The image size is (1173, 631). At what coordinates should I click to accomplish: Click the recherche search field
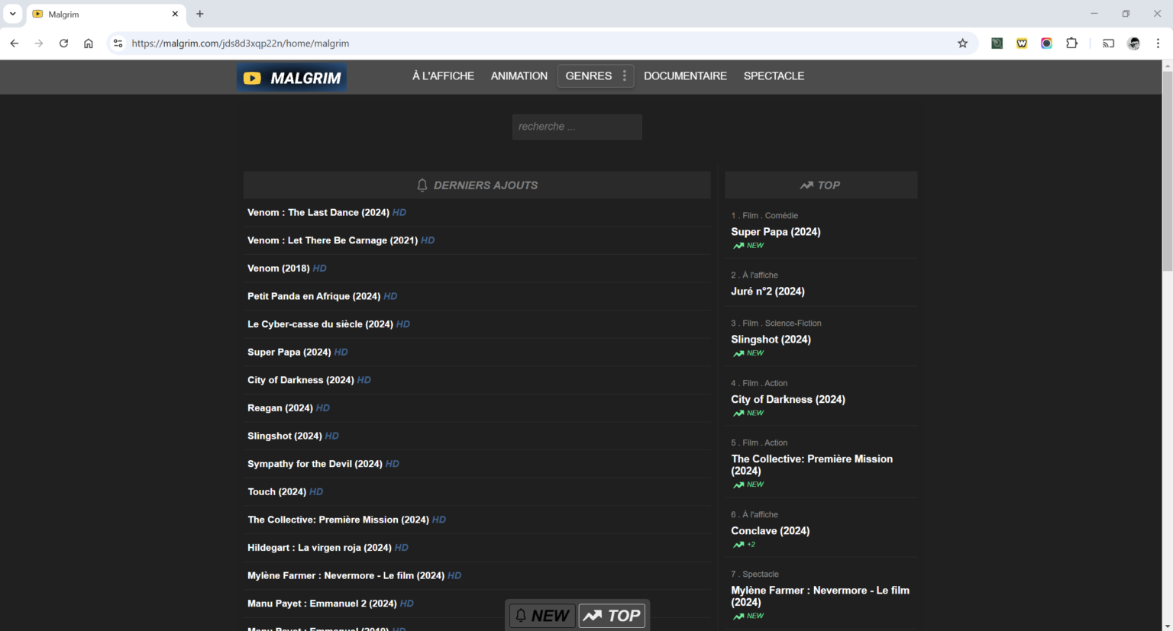577,127
